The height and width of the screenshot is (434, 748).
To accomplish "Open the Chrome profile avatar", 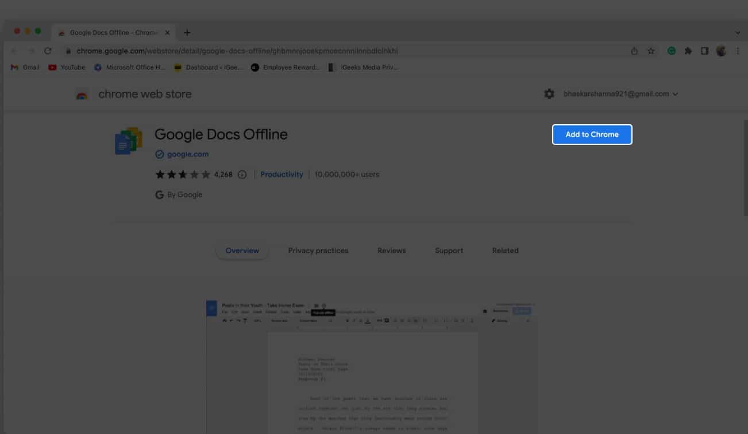I will click(722, 51).
